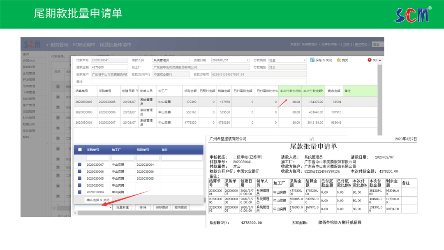
Task: Click the 批量新建 button
Action: (123, 208)
